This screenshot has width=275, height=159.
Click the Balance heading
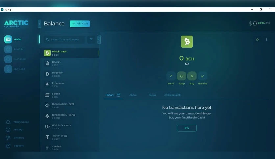(x=54, y=23)
